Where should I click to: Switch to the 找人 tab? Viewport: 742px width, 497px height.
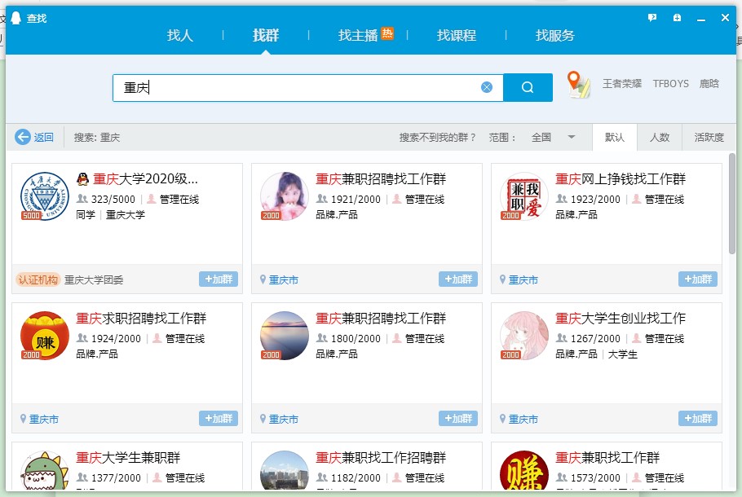click(180, 35)
